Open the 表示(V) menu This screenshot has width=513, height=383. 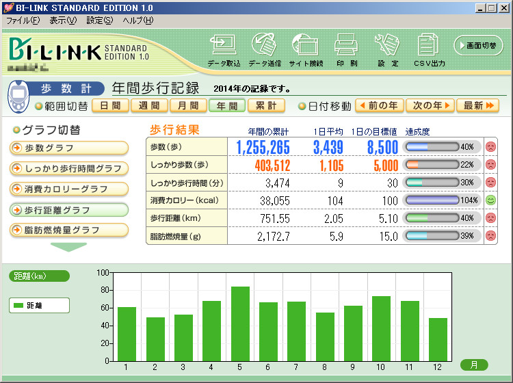pyautogui.click(x=63, y=21)
